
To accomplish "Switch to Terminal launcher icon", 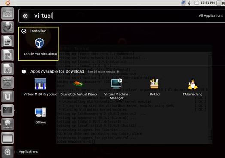I will [7, 110].
